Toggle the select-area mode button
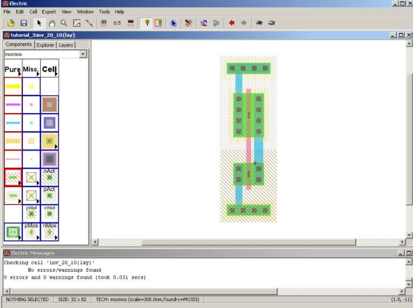 point(159,23)
